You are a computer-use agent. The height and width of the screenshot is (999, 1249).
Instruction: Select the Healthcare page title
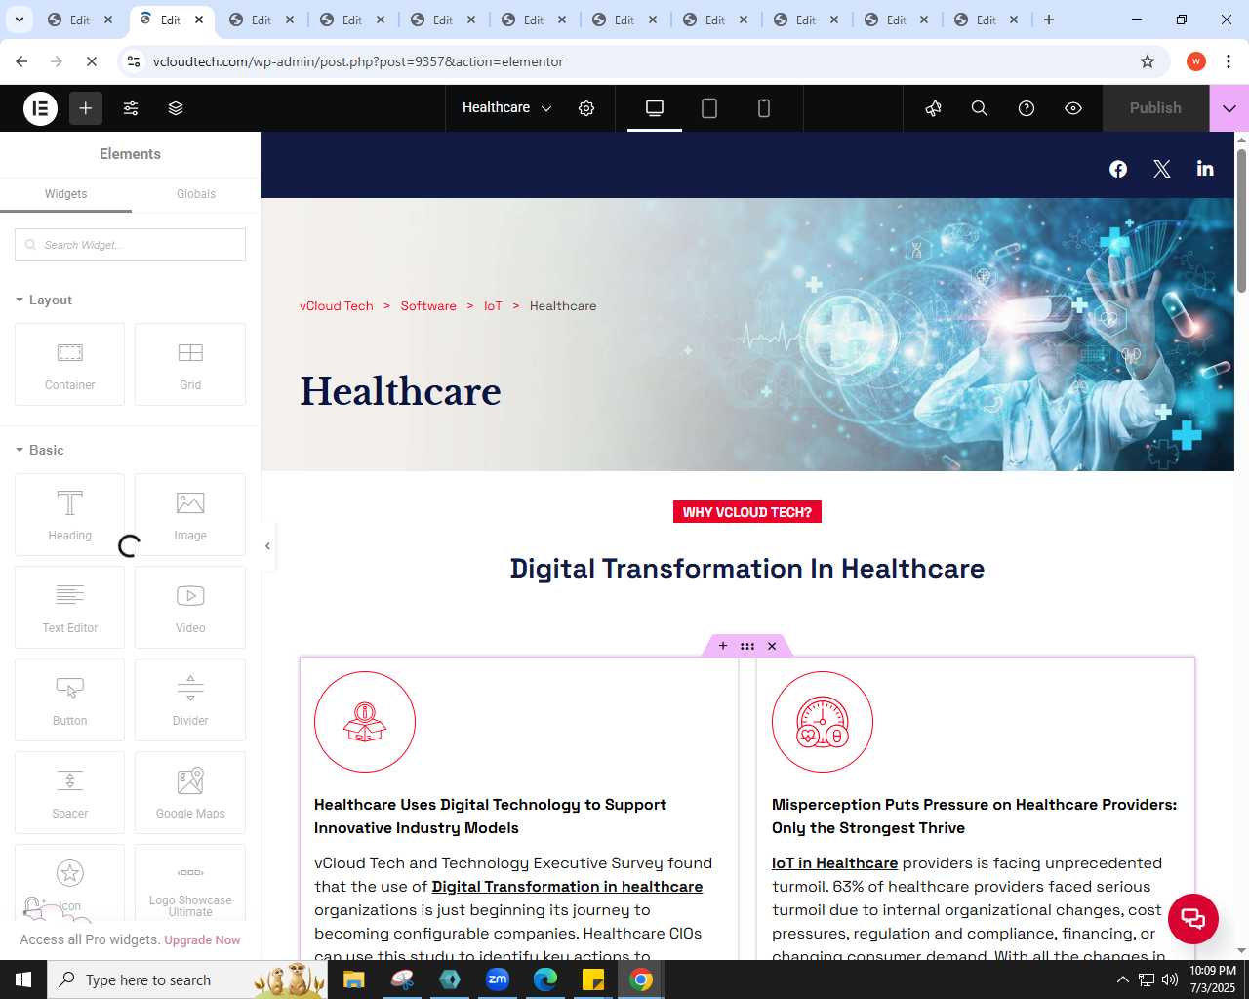coord(400,392)
